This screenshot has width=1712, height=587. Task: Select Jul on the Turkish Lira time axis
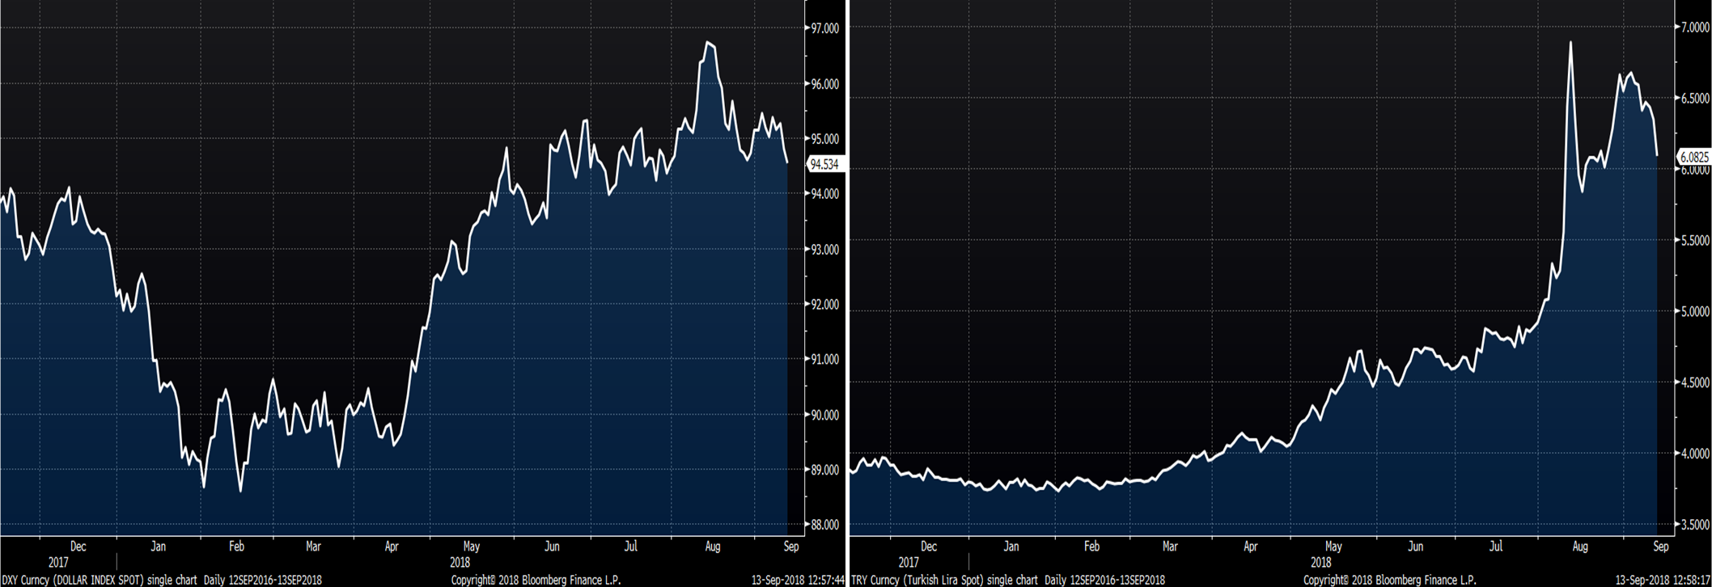[x=1495, y=547]
